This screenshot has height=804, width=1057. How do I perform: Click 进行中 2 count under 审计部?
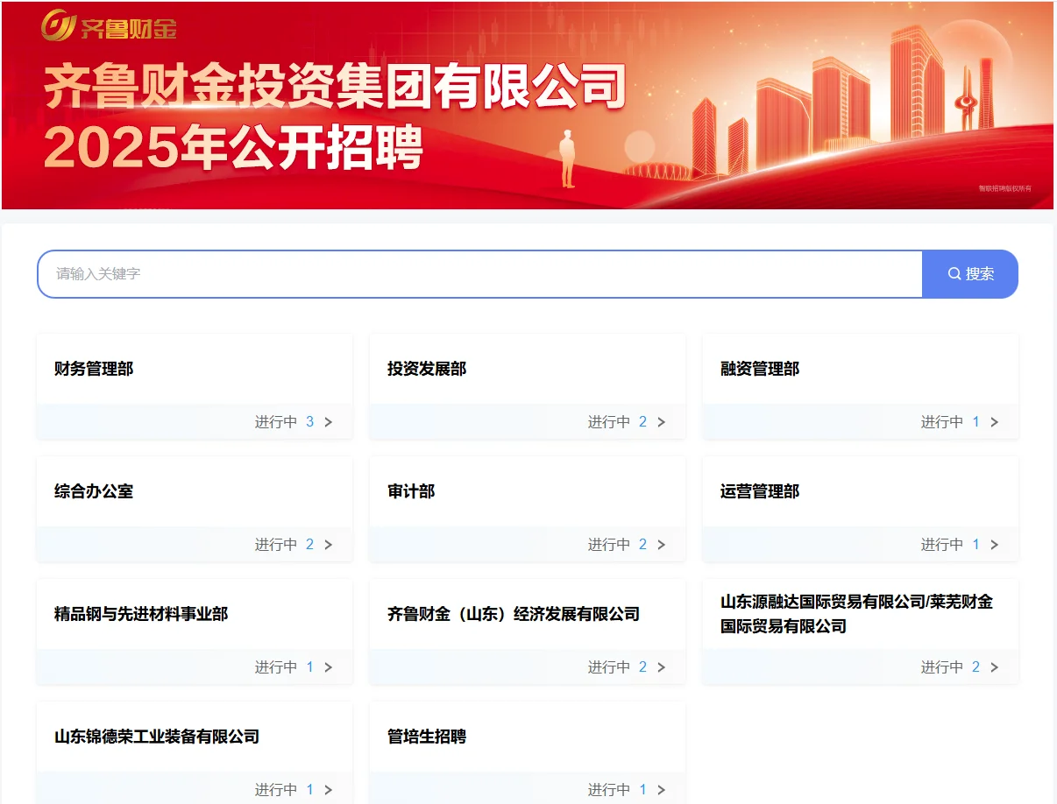(618, 545)
